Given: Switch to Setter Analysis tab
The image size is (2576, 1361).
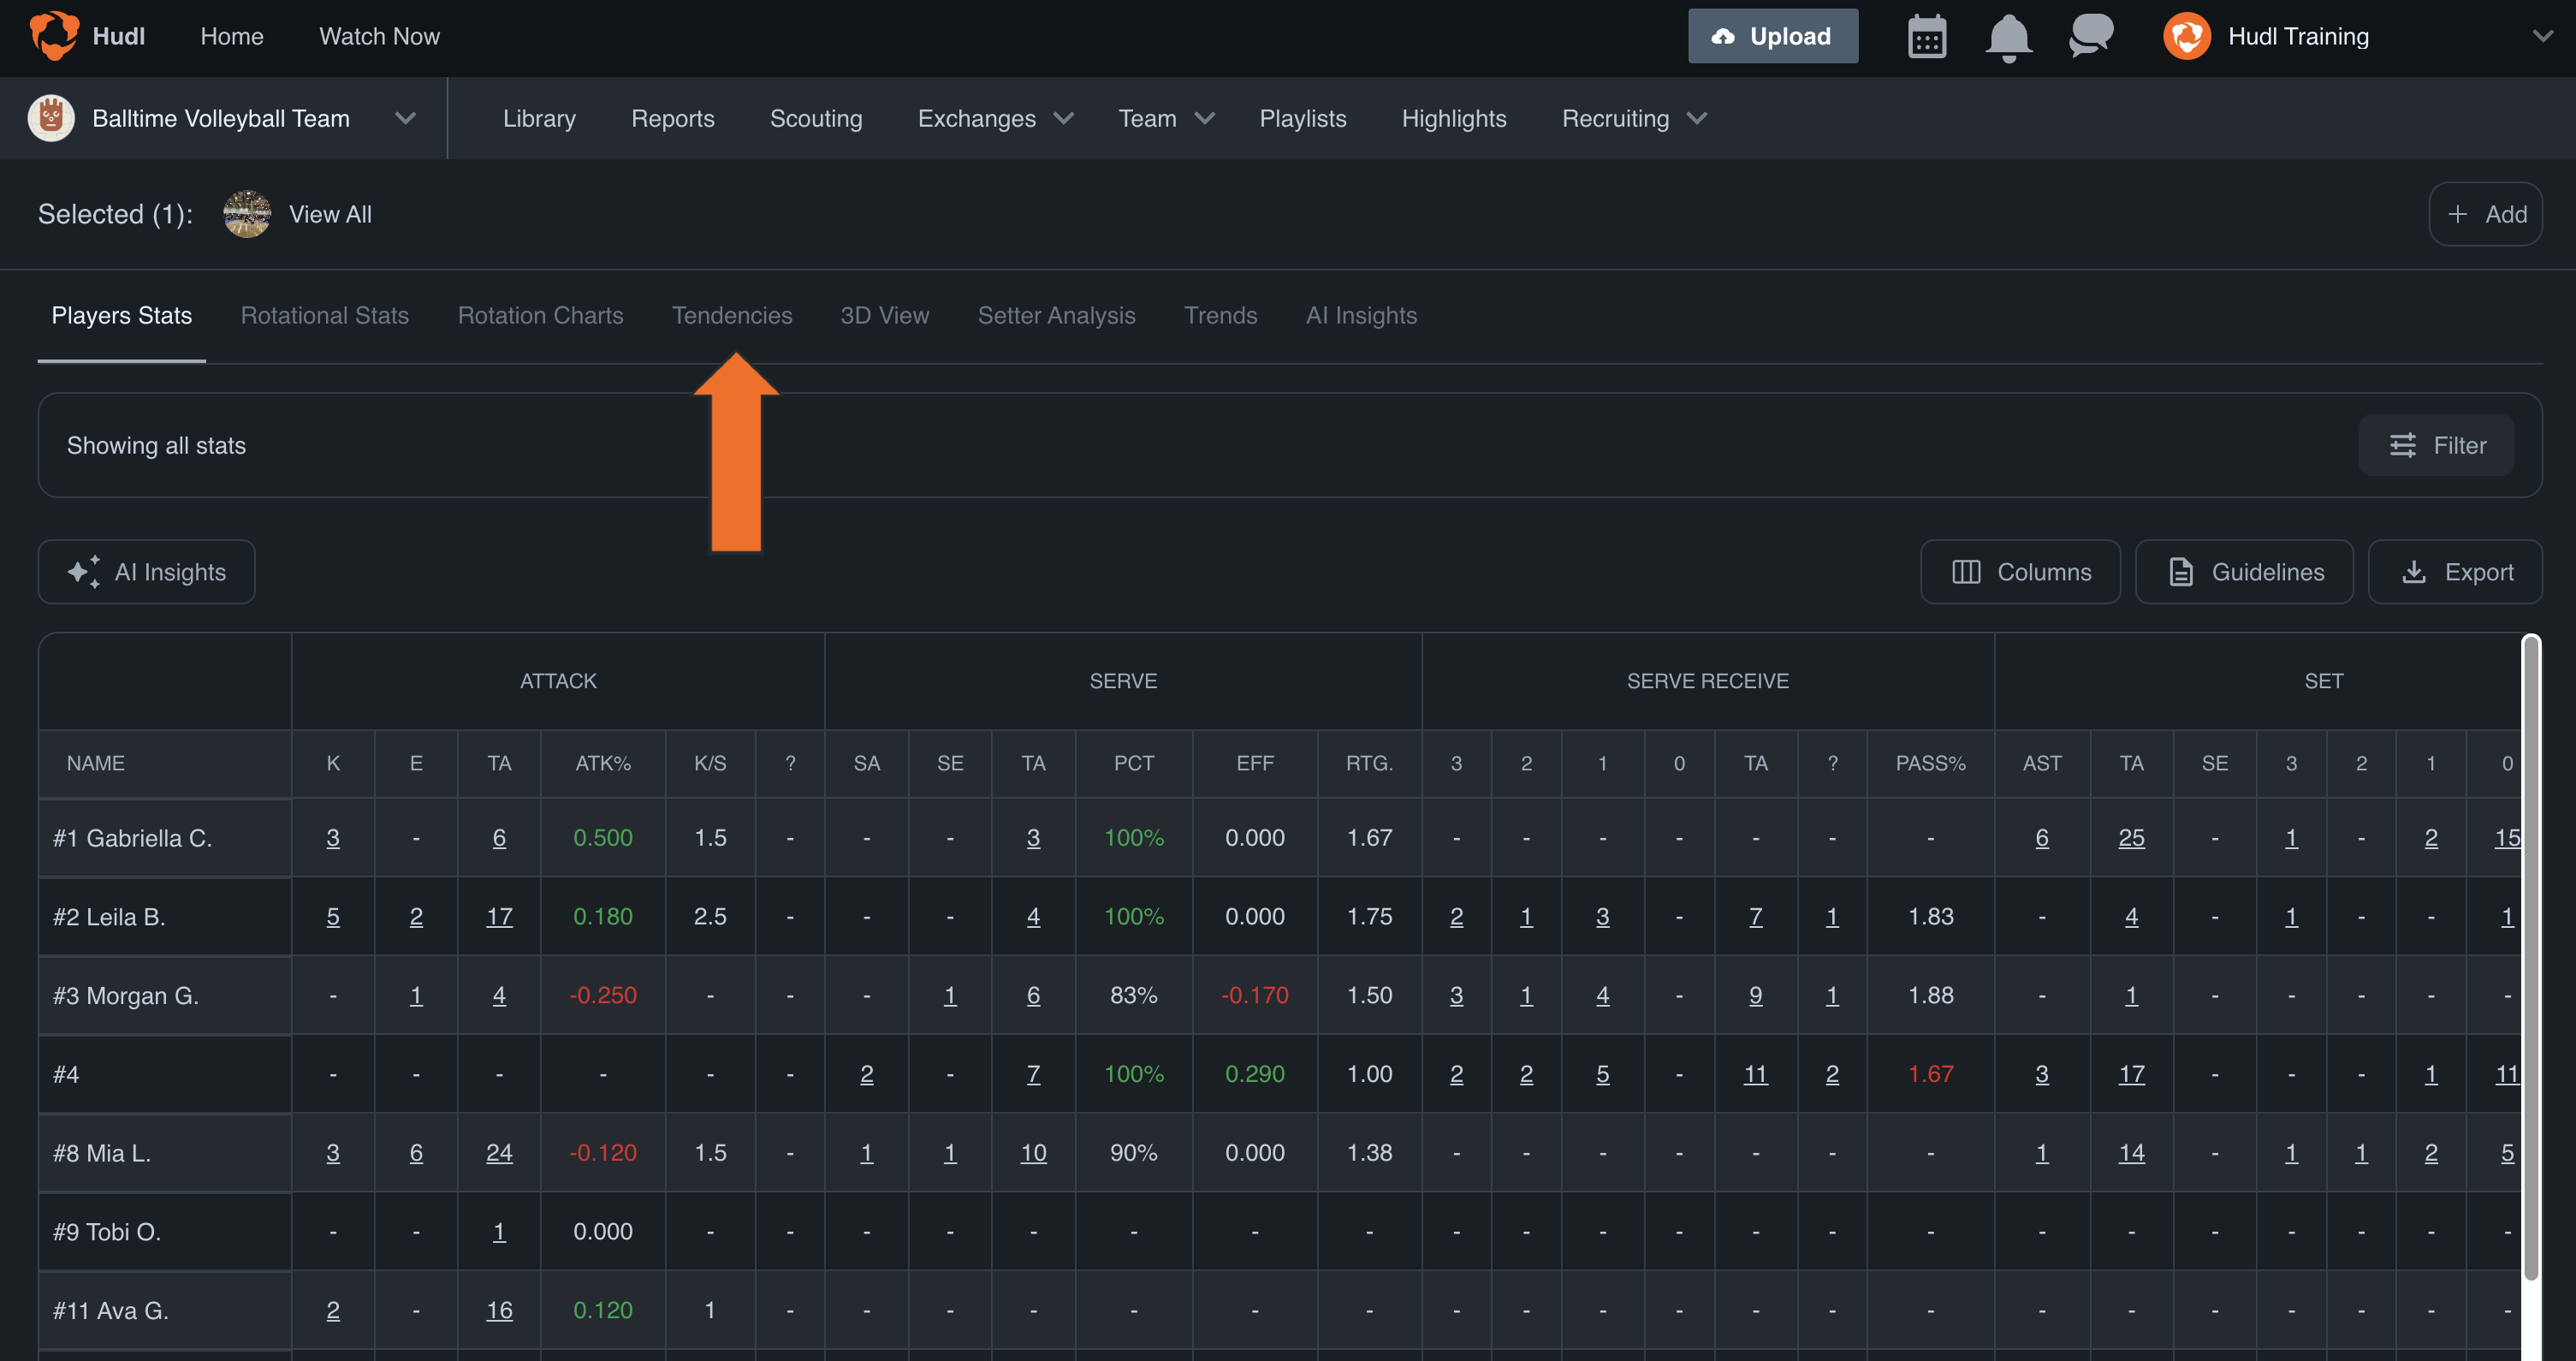Looking at the screenshot, I should [1056, 315].
